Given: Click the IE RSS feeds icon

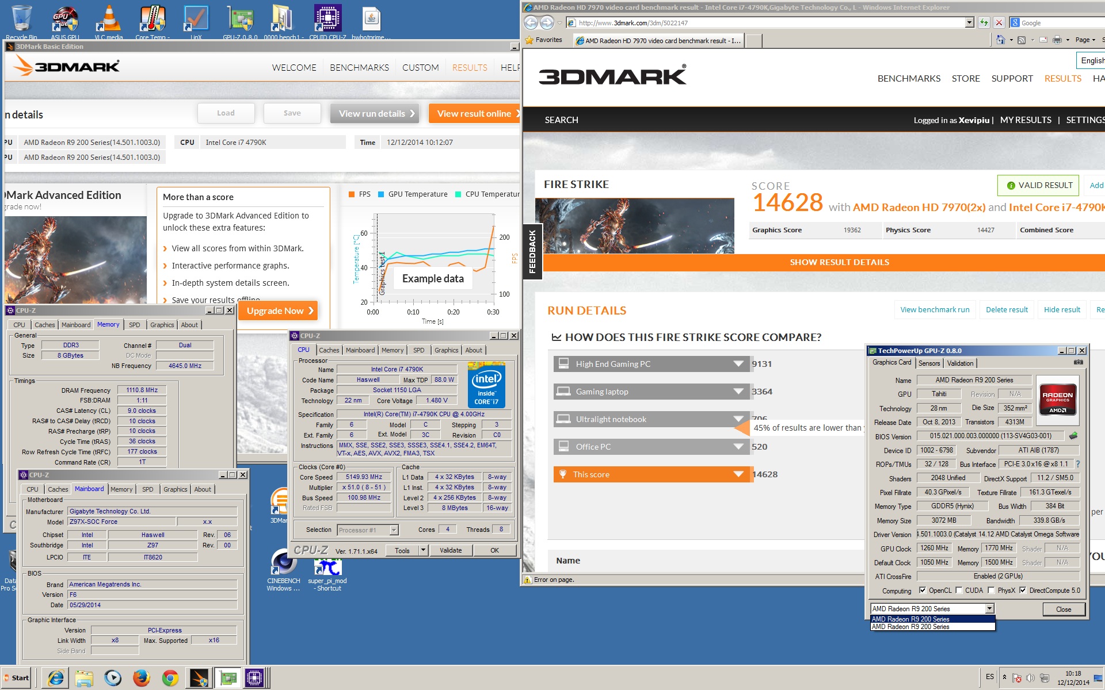Looking at the screenshot, I should (1022, 40).
